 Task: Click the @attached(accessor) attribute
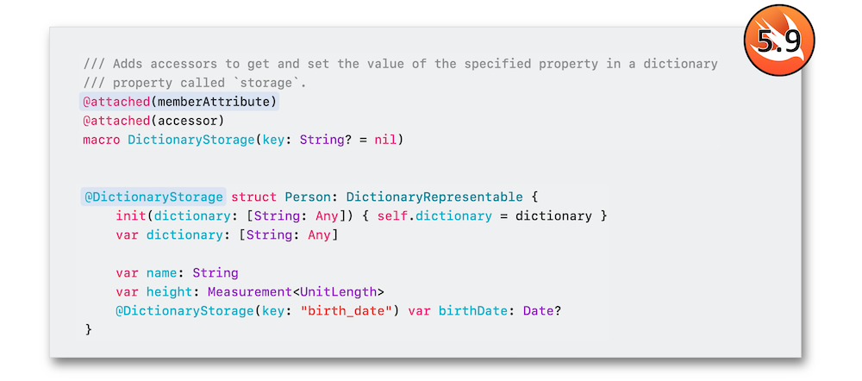click(x=153, y=121)
